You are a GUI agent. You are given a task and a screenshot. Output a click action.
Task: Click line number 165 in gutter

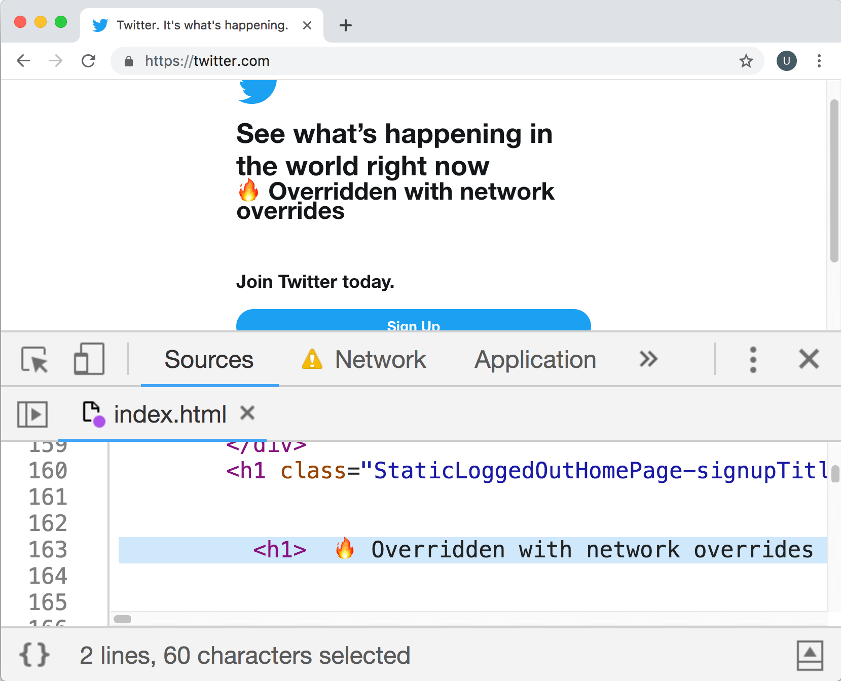pyautogui.click(x=48, y=602)
